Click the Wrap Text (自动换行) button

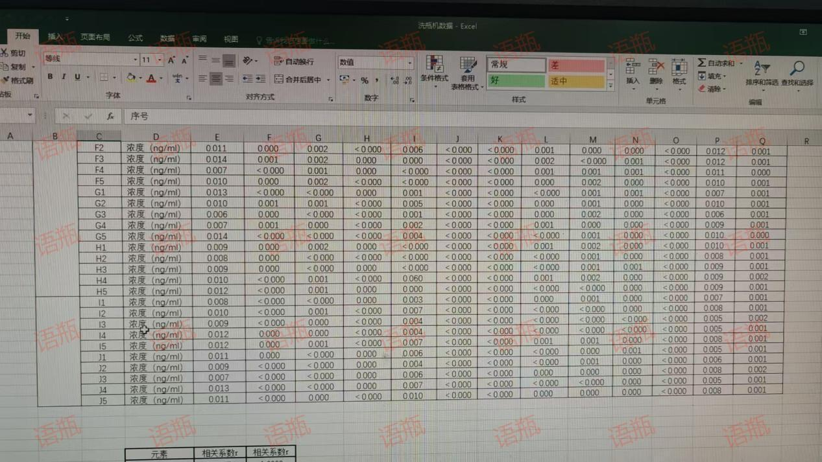294,62
